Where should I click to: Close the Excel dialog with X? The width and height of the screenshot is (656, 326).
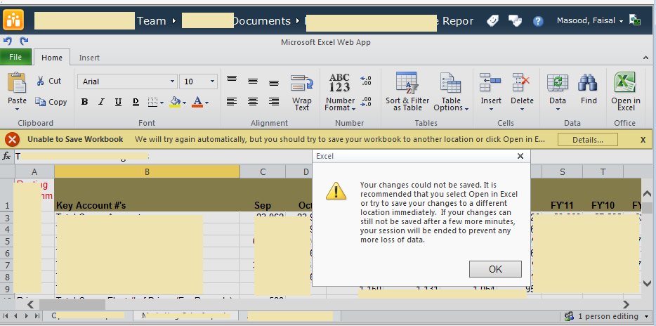(x=520, y=156)
